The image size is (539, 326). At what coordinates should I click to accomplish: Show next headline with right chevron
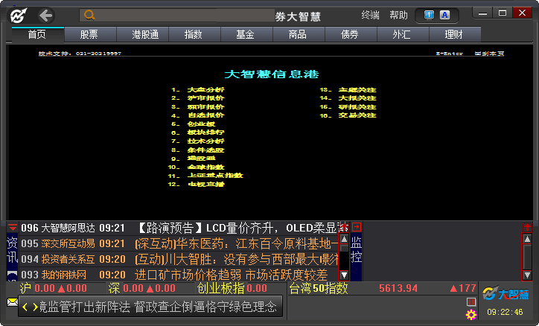[x=35, y=307]
